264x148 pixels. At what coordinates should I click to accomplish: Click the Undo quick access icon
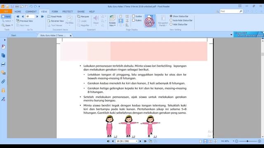(x=31, y=7)
